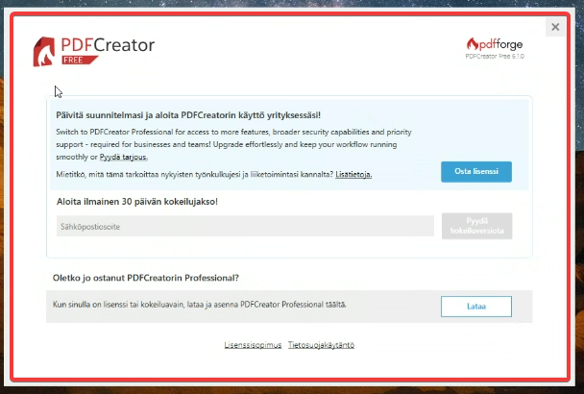This screenshot has width=584, height=394.
Task: Click the PDFCreator title wordmark
Action: tap(109, 44)
